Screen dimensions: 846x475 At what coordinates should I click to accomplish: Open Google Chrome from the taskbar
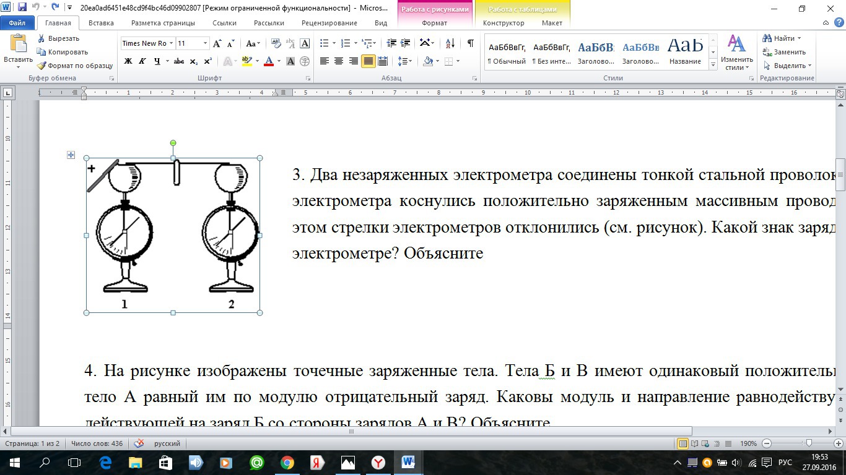click(x=287, y=462)
